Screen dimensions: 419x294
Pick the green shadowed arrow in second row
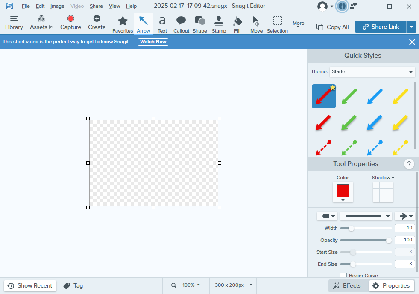tap(349, 123)
